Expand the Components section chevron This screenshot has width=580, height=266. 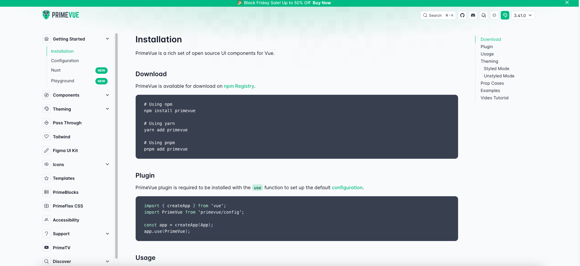click(x=107, y=95)
